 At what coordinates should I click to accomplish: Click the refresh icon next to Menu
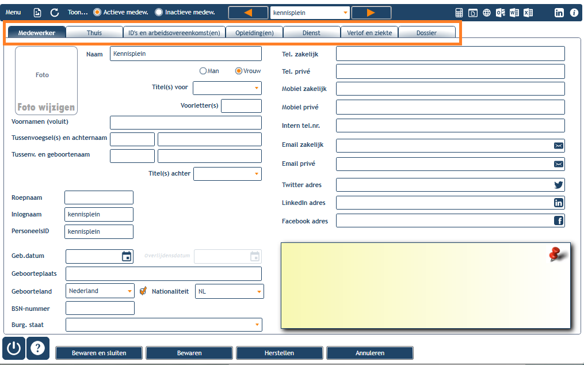click(55, 13)
